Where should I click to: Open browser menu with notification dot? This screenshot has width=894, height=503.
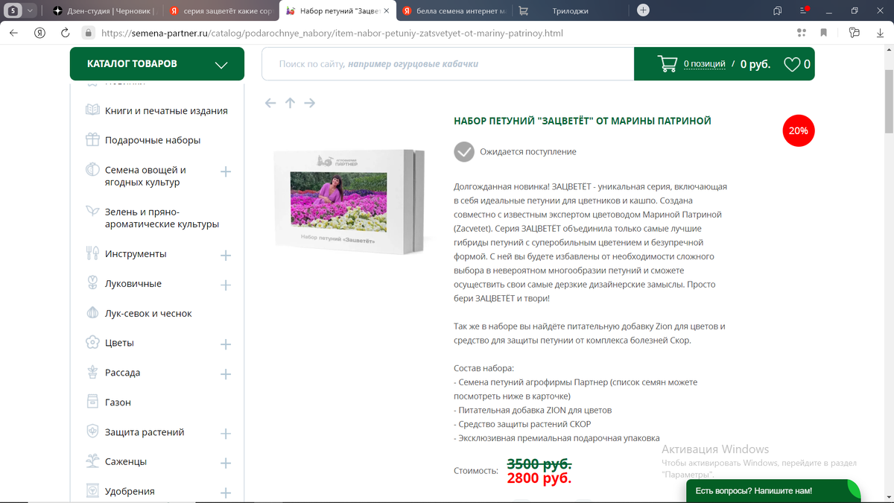(x=804, y=10)
